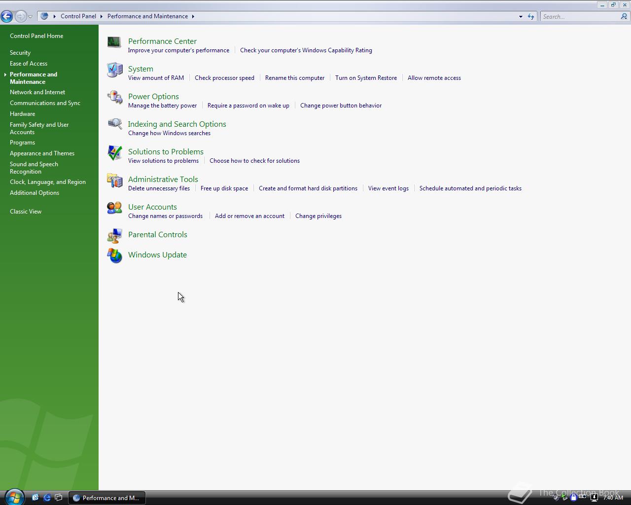Click the System category icon
Image resolution: width=631 pixels, height=505 pixels.
click(x=114, y=70)
